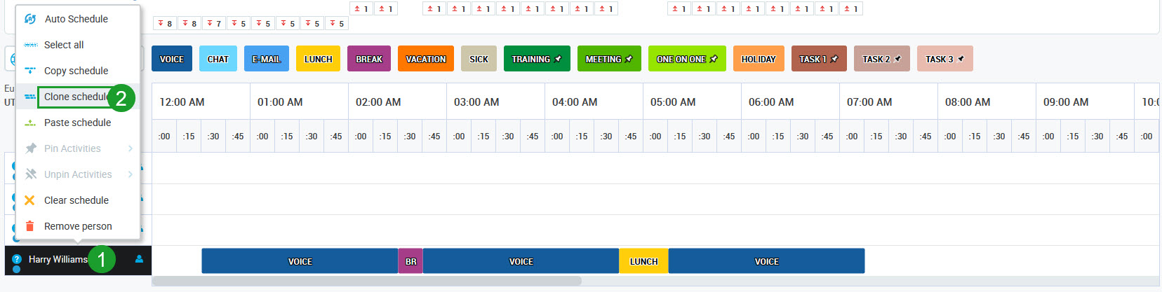Click the pin icon on ONE ON ONE
1162x292 pixels.
(x=714, y=59)
